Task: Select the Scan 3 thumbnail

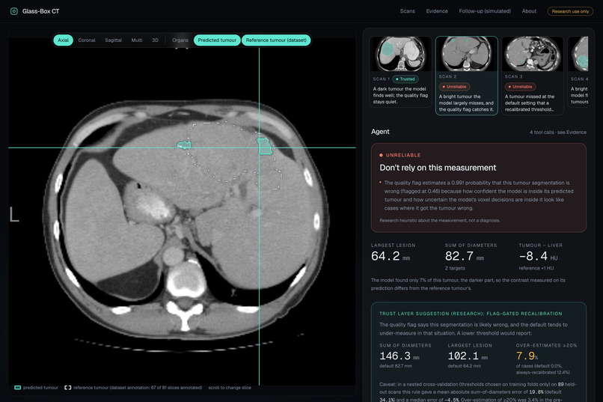Action: coord(532,54)
